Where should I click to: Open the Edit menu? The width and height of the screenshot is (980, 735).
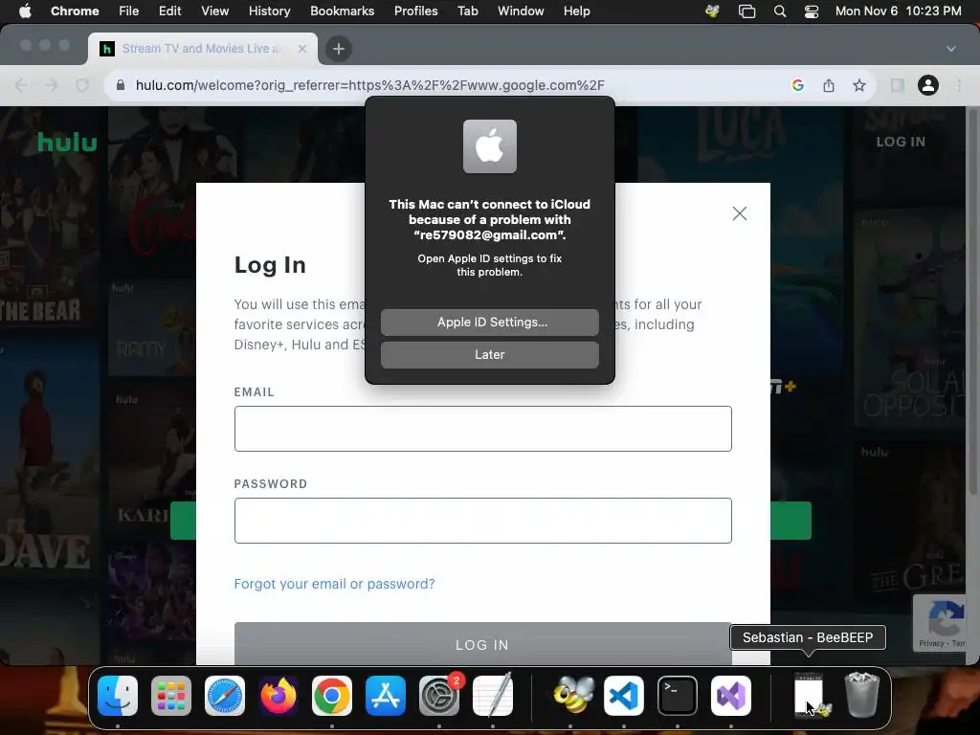pyautogui.click(x=169, y=11)
